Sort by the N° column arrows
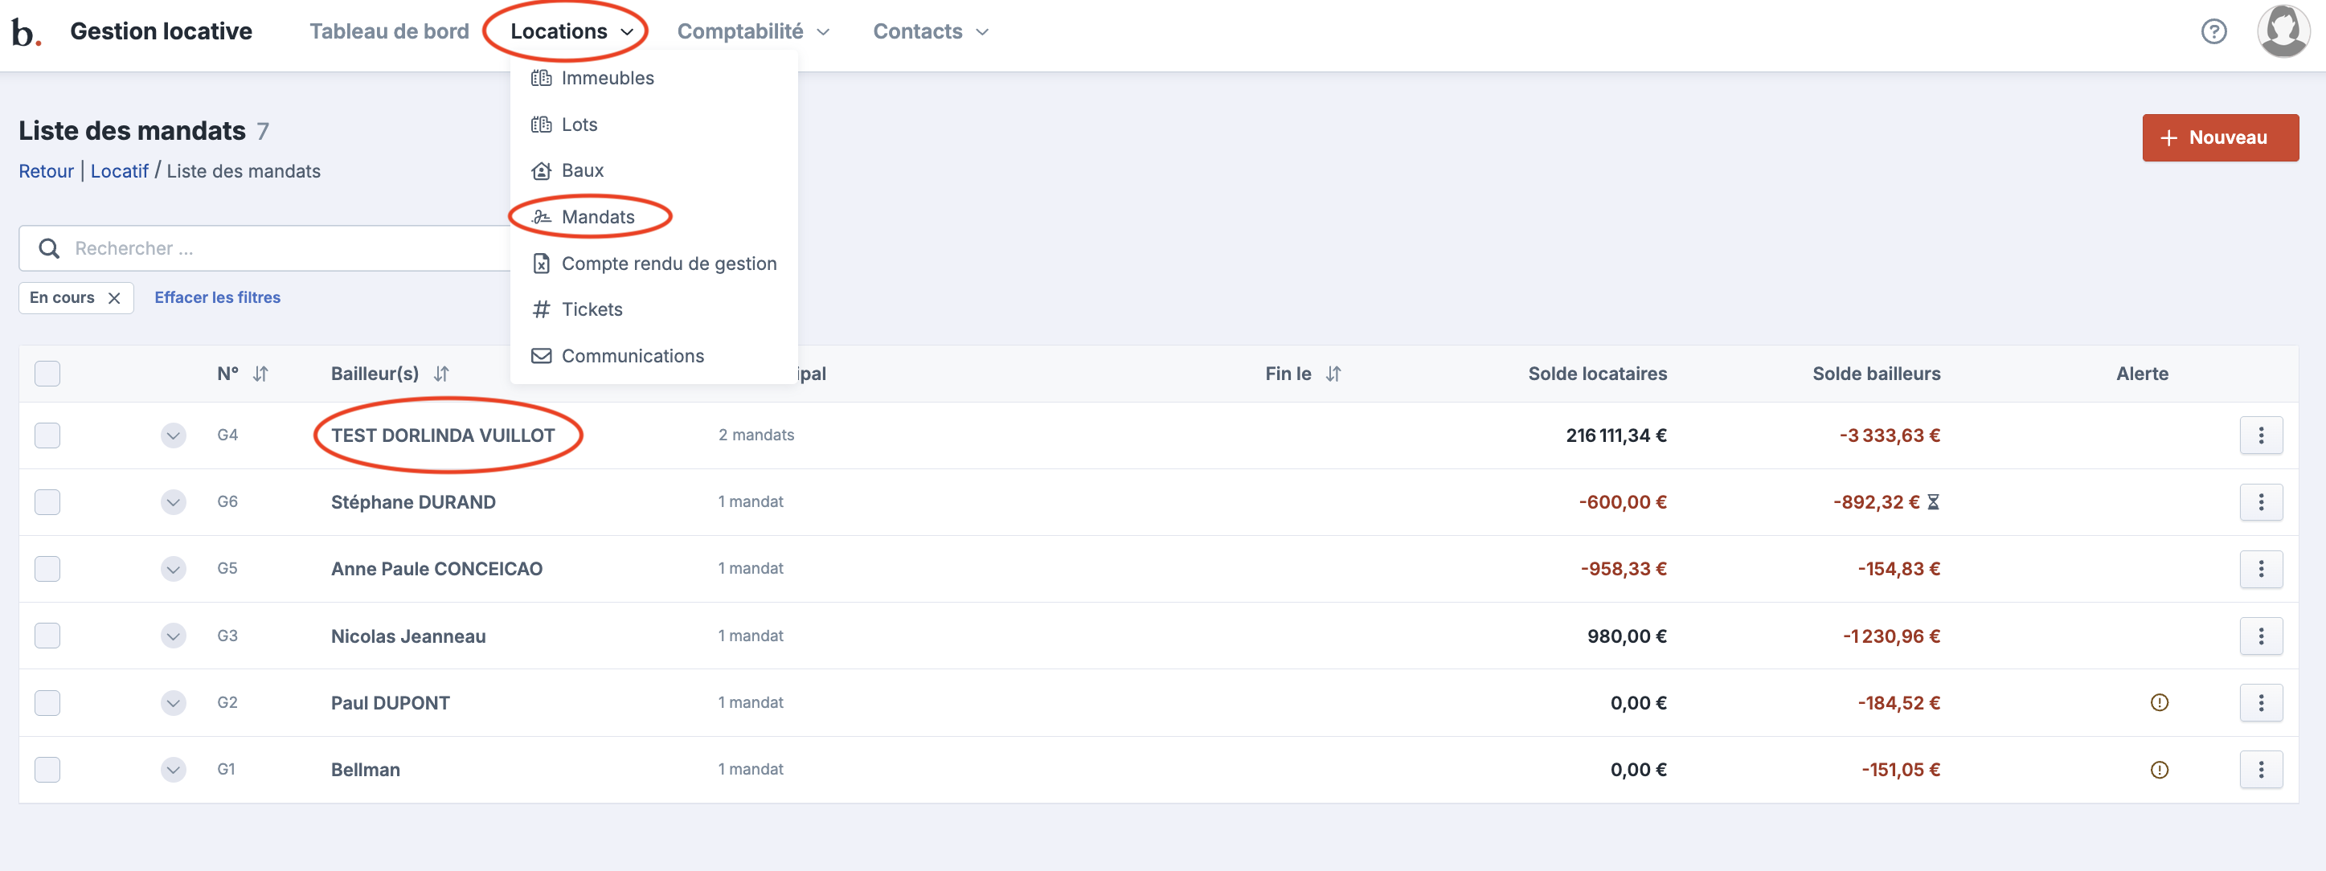This screenshot has height=871, width=2326. point(260,374)
